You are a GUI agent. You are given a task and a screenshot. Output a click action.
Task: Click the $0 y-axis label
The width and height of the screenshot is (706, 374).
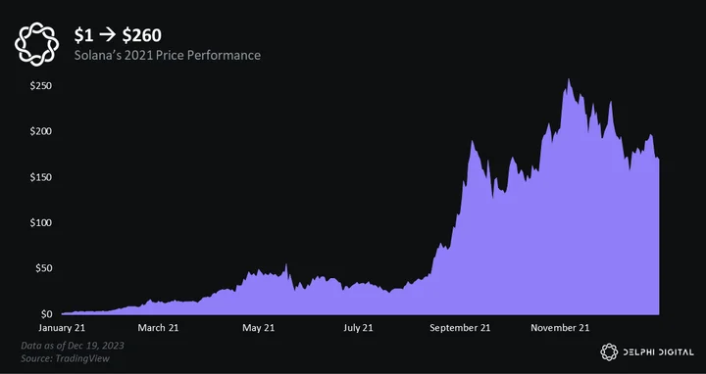[x=45, y=313]
